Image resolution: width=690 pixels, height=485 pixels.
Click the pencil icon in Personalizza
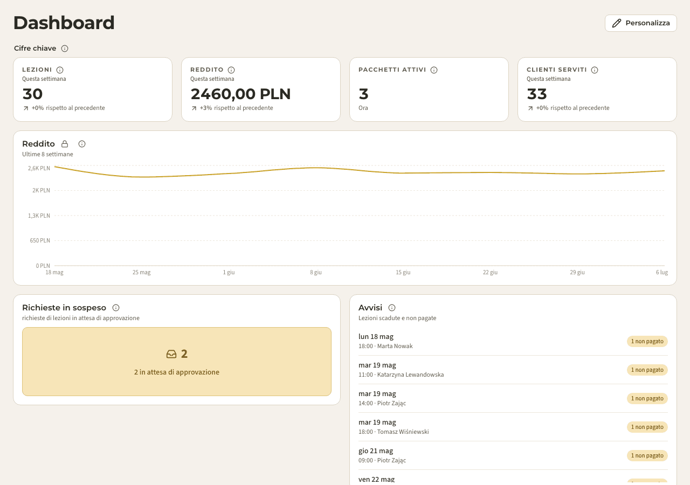(x=617, y=23)
